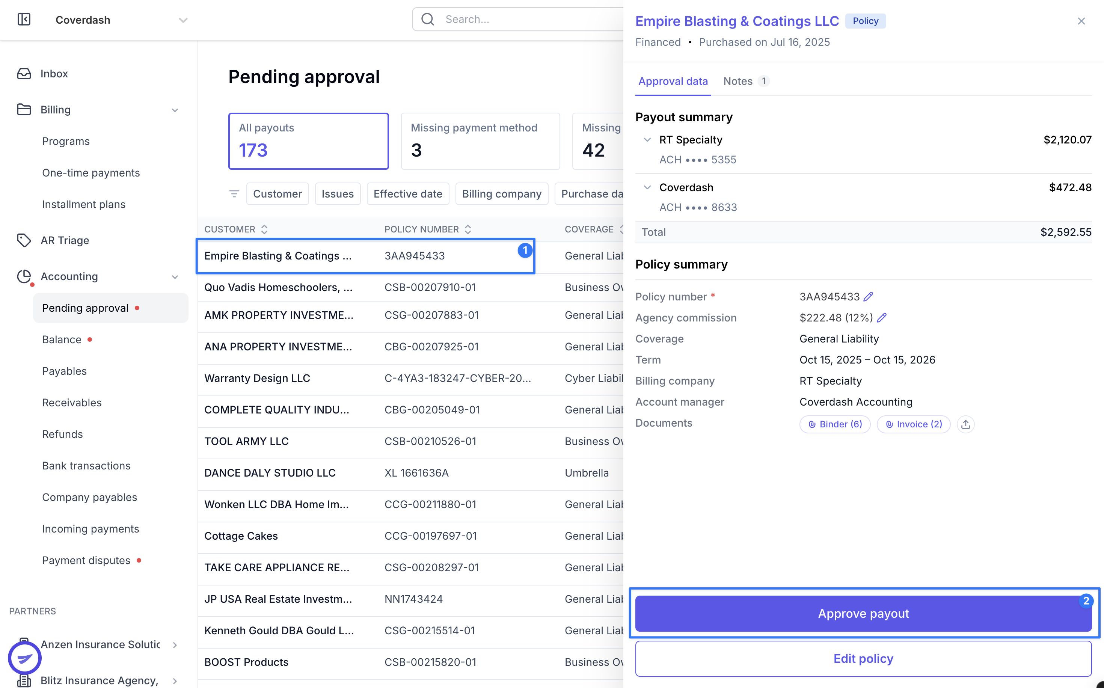The image size is (1104, 688).
Task: Open the Invoice (2) documents
Action: tap(913, 424)
